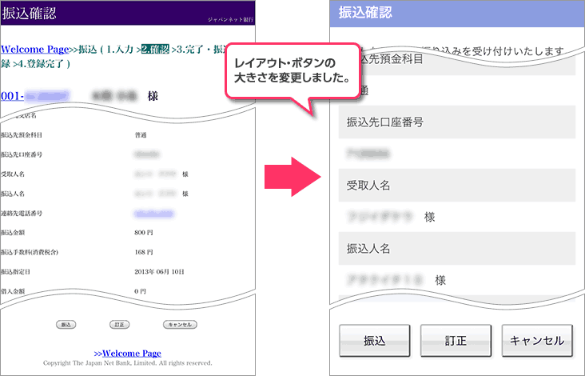Tap the large 振込 button in new layout
Image resolution: width=585 pixels, height=376 pixels.
pyautogui.click(x=375, y=340)
